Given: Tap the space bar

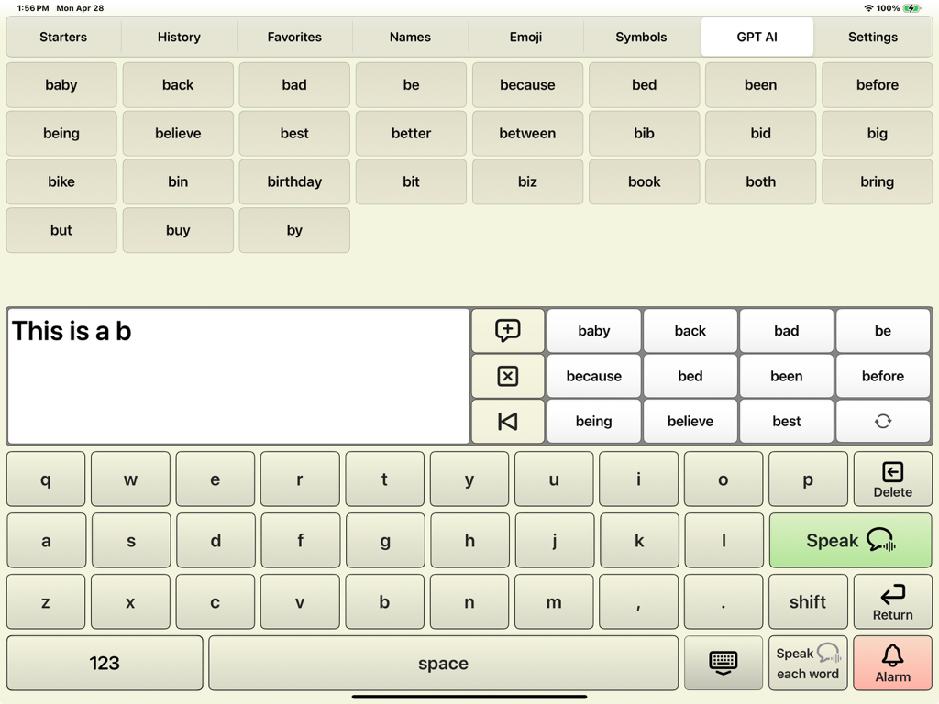Looking at the screenshot, I should [x=444, y=662].
